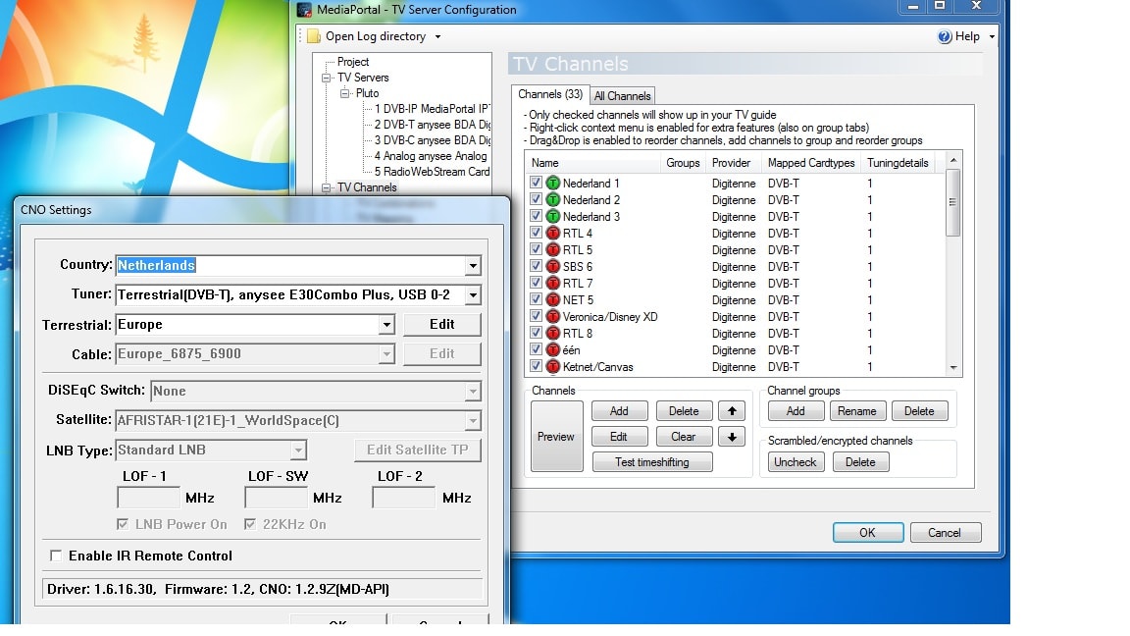Click the red icon beside RTL 4
This screenshot has width=1130, height=636.
coord(553,233)
